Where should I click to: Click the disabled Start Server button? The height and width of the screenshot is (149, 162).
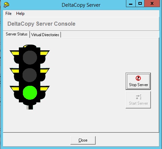(138, 100)
